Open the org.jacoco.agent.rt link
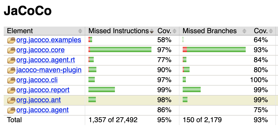278x129 pixels. (46, 60)
